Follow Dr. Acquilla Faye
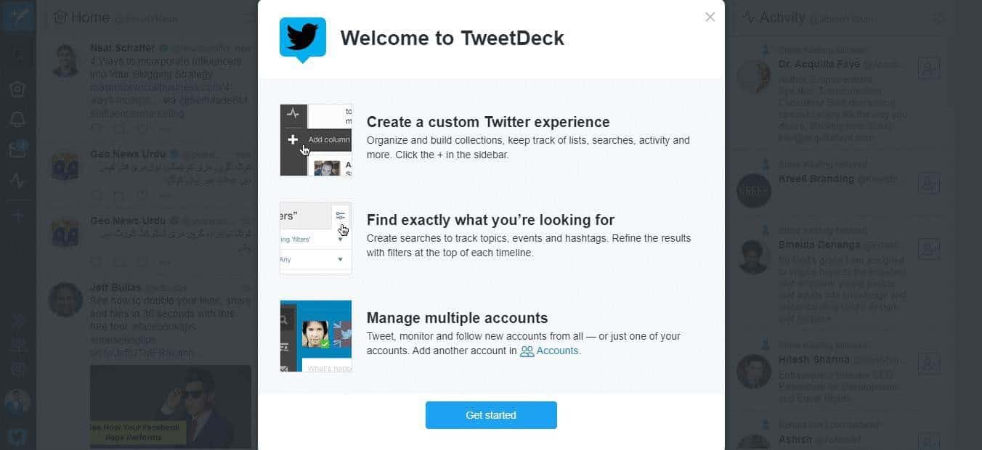982x450 pixels. [928, 69]
